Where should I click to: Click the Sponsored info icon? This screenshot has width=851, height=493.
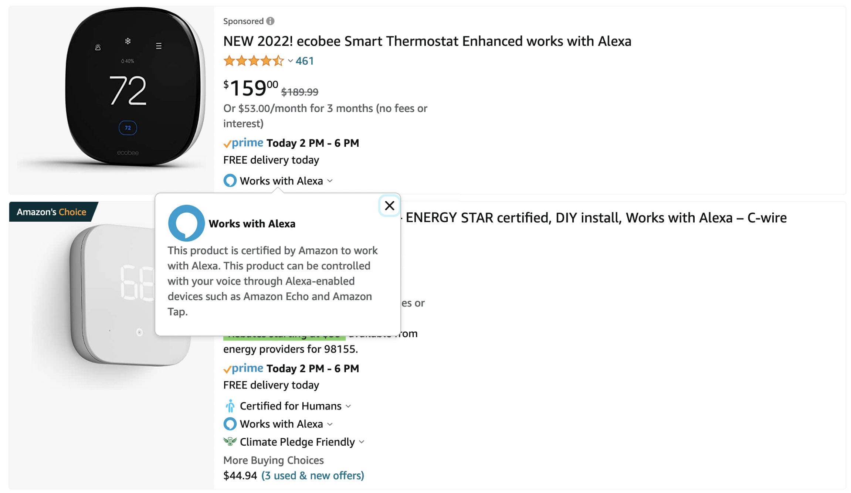(x=270, y=21)
